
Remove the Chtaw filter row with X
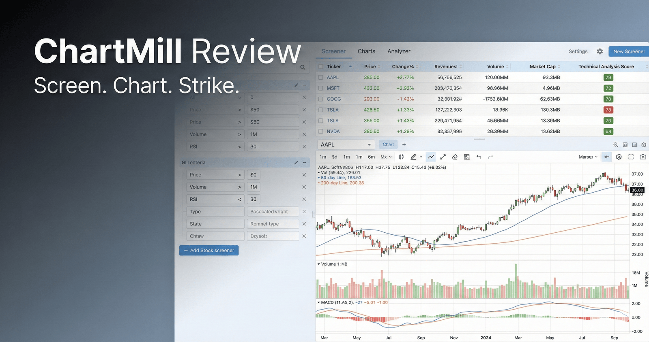[304, 236]
